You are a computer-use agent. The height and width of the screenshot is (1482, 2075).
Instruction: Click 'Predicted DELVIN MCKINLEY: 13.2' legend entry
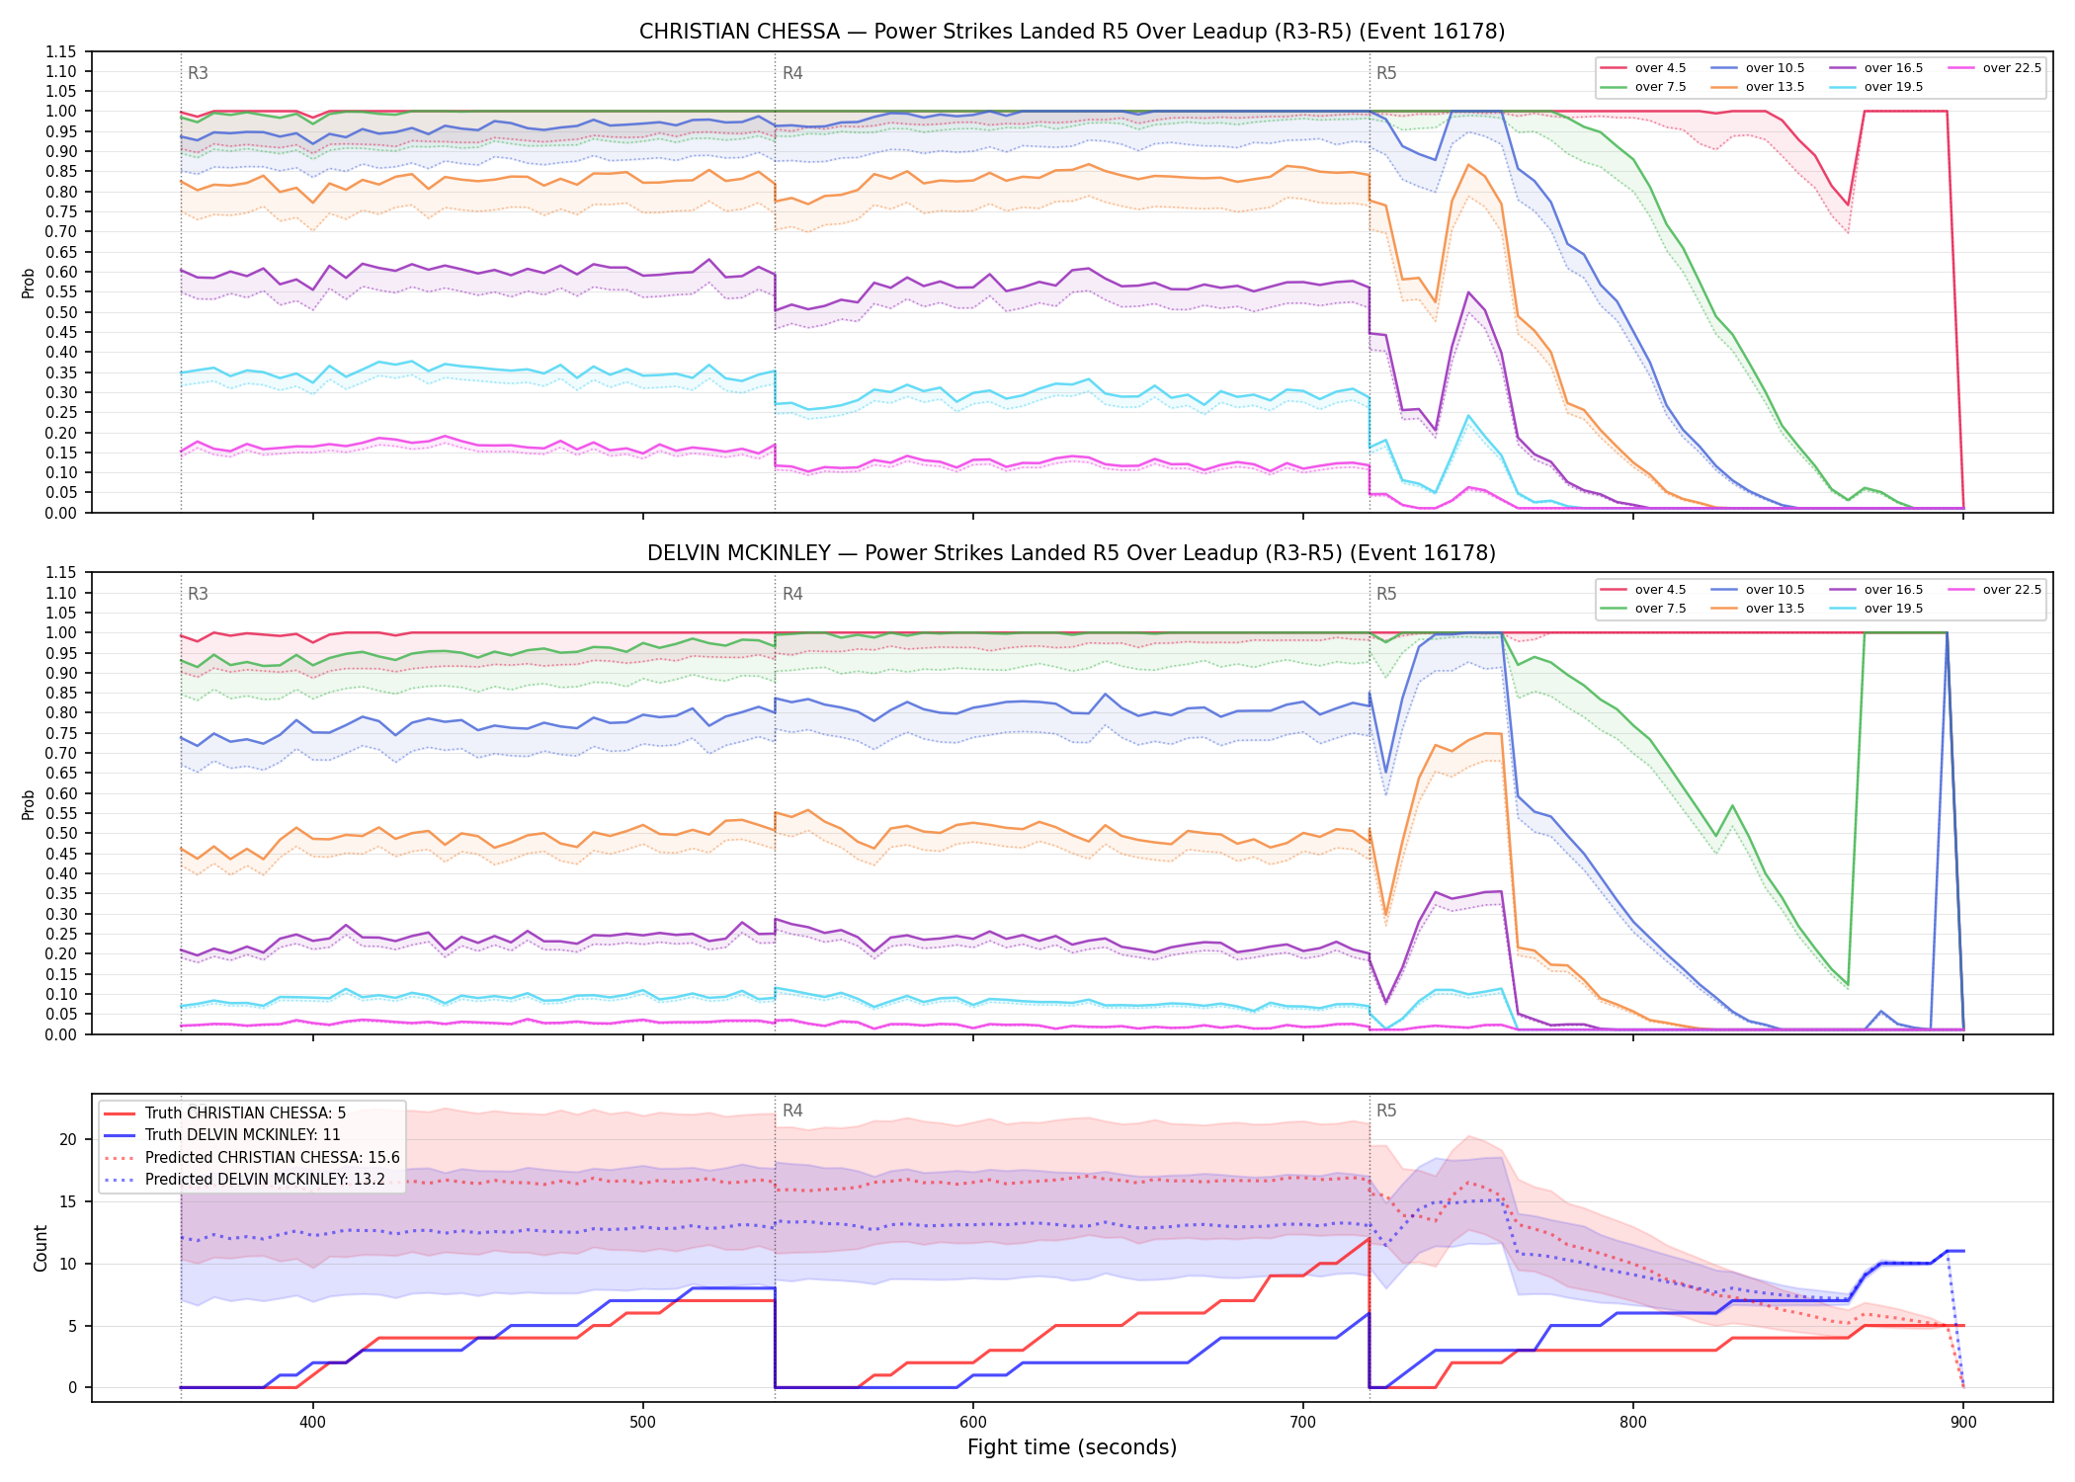(245, 1180)
